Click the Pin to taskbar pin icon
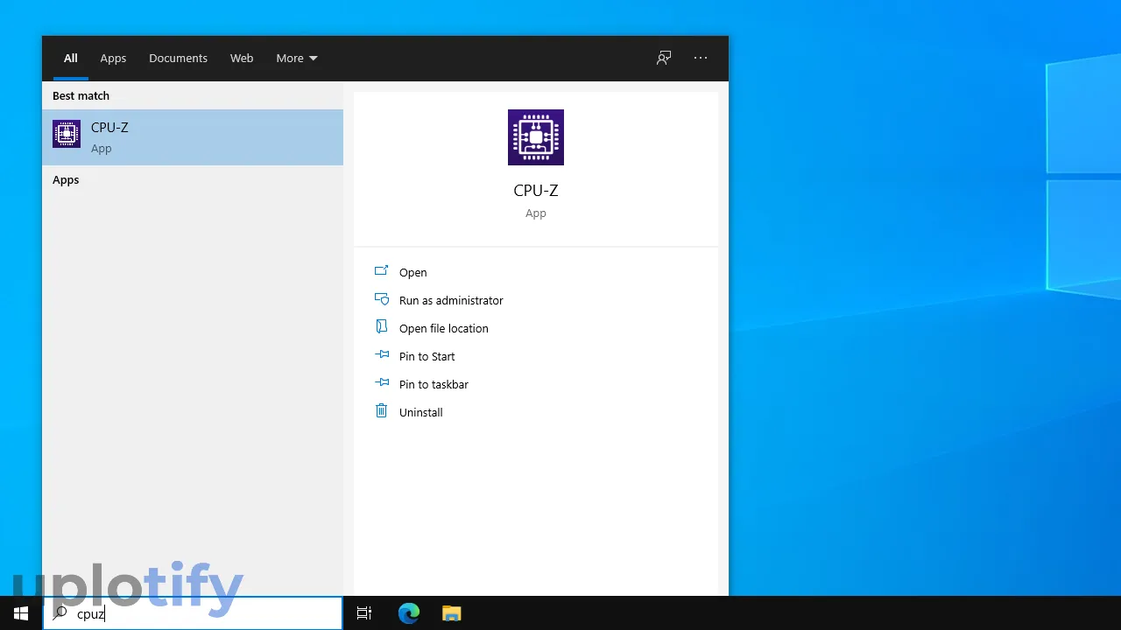The height and width of the screenshot is (630, 1121). (382, 382)
